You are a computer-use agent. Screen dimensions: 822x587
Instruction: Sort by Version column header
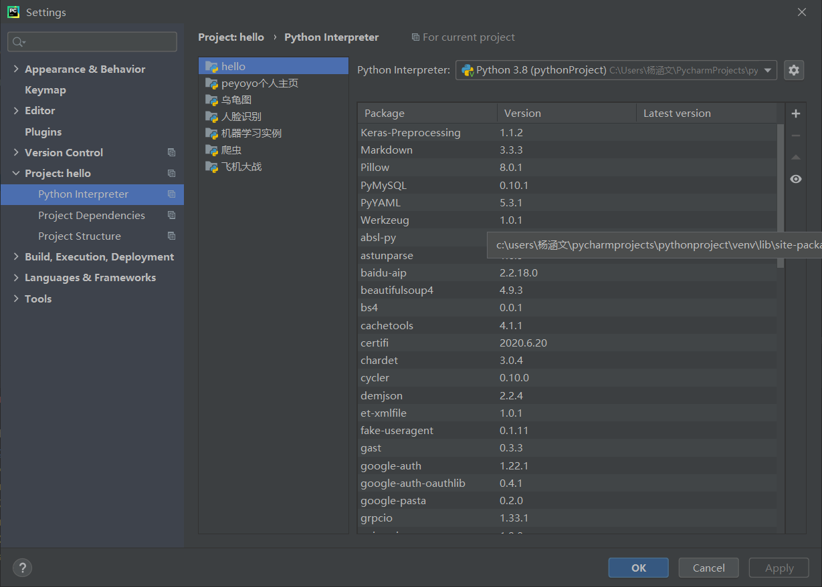coord(567,113)
